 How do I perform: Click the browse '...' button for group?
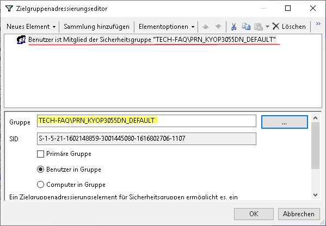(285, 122)
